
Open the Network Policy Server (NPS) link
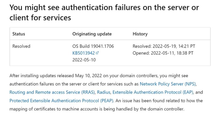pyautogui.click(x=168, y=84)
